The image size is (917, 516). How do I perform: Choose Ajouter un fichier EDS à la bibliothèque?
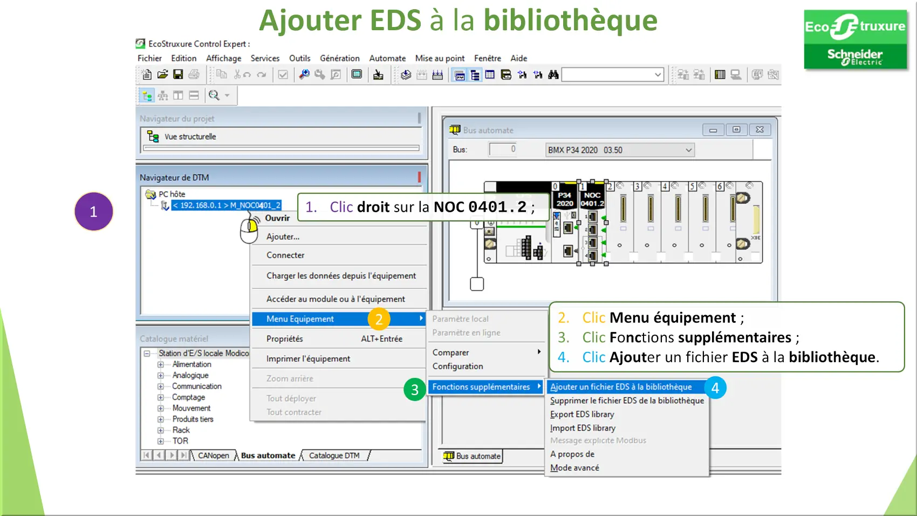tap(627, 387)
